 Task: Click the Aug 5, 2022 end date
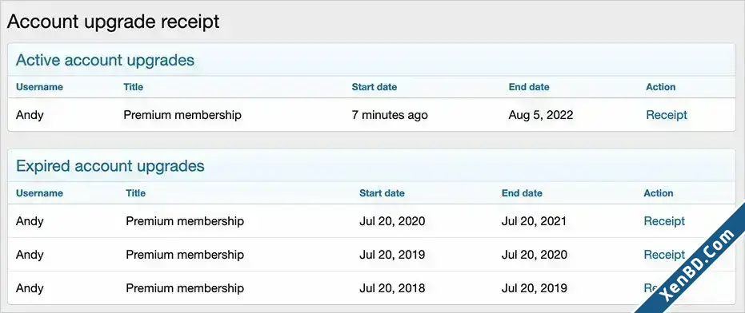click(x=541, y=115)
